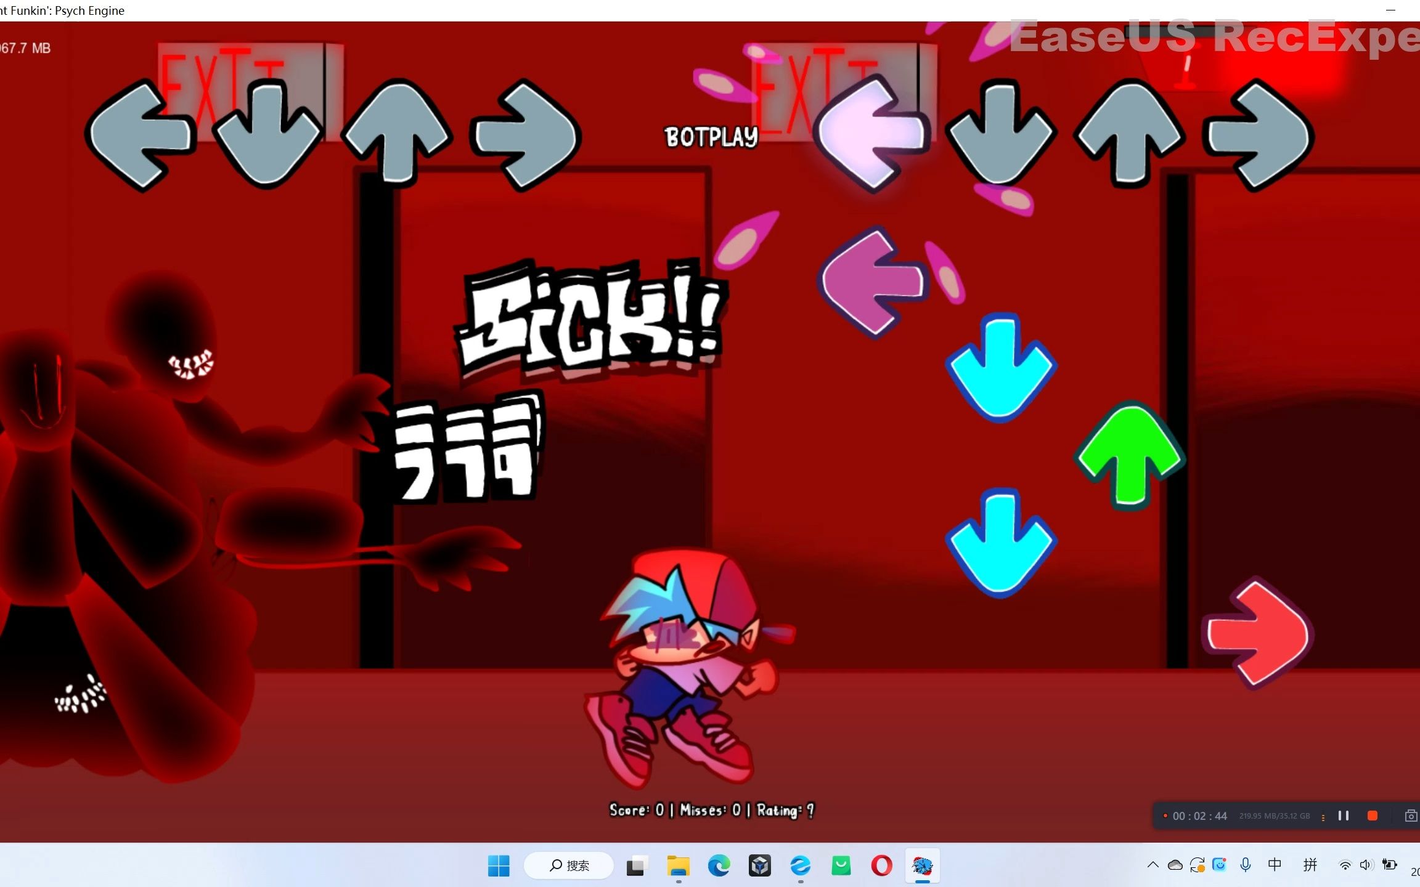Launch Microsoft Edge from the taskbar
This screenshot has width=1420, height=887.
pos(719,865)
